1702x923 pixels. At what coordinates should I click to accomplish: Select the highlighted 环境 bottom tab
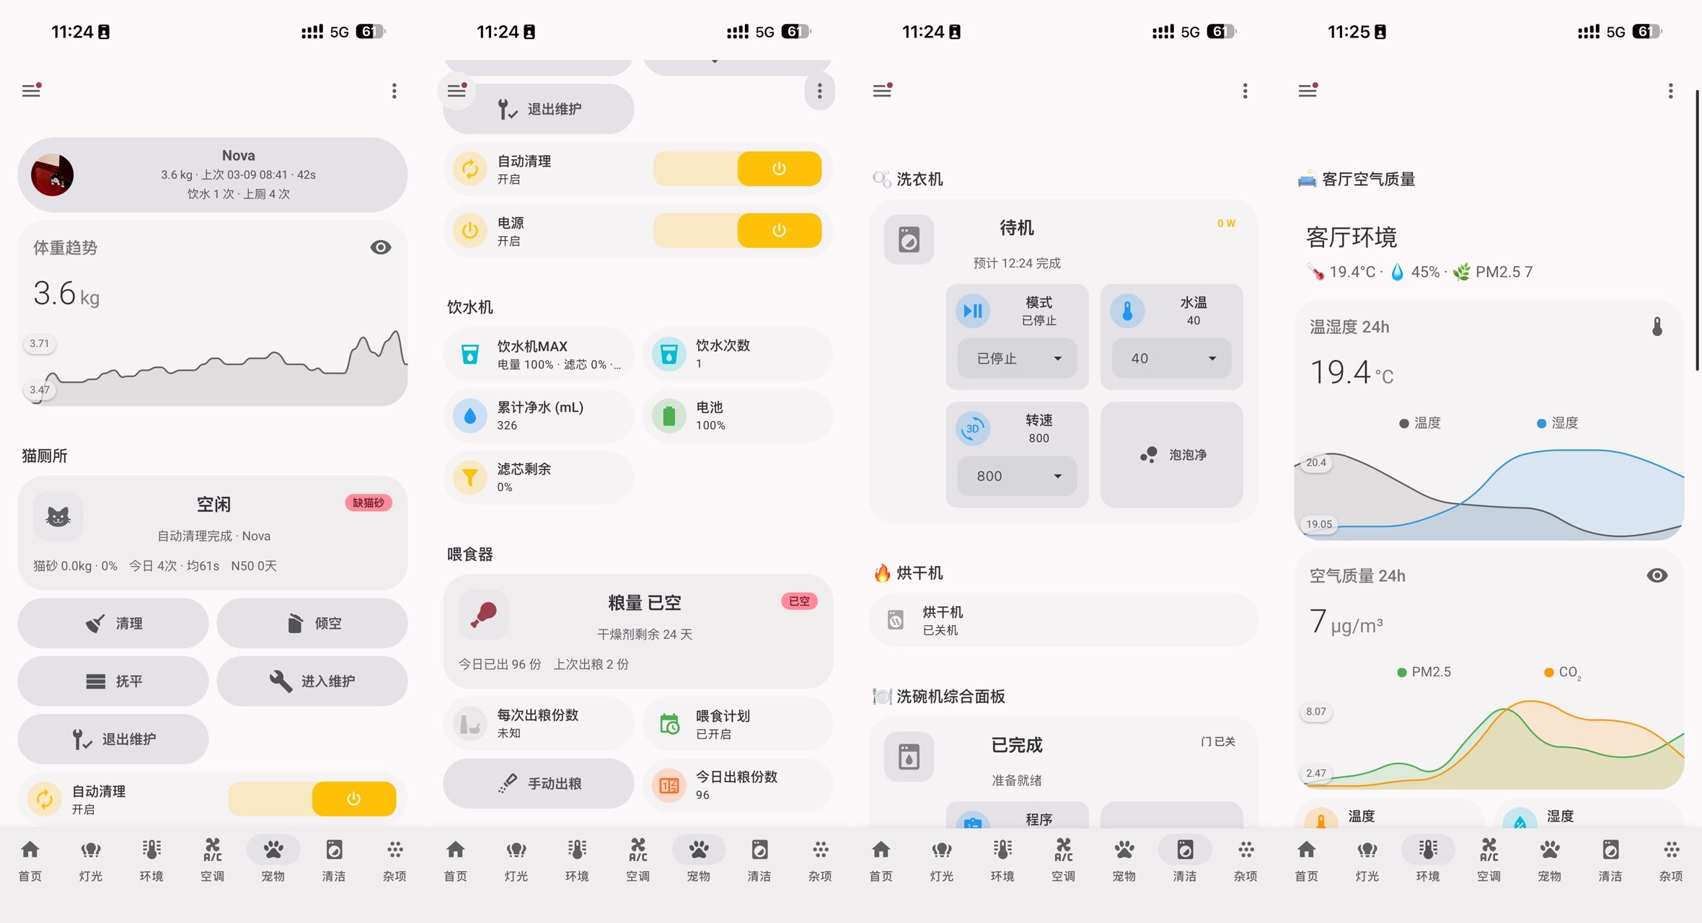1427,859
